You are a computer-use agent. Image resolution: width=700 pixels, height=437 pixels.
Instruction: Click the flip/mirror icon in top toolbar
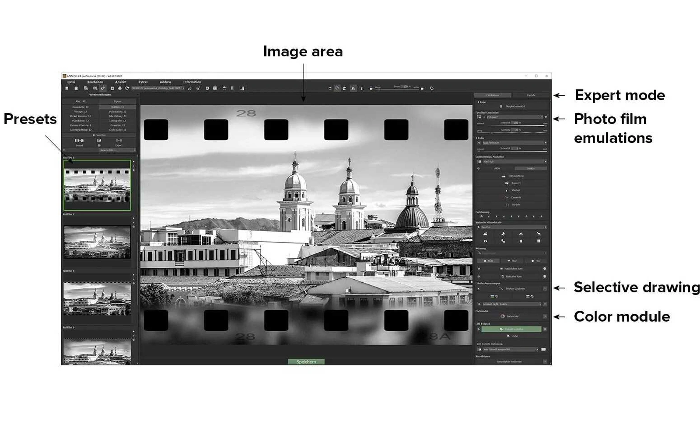353,88
